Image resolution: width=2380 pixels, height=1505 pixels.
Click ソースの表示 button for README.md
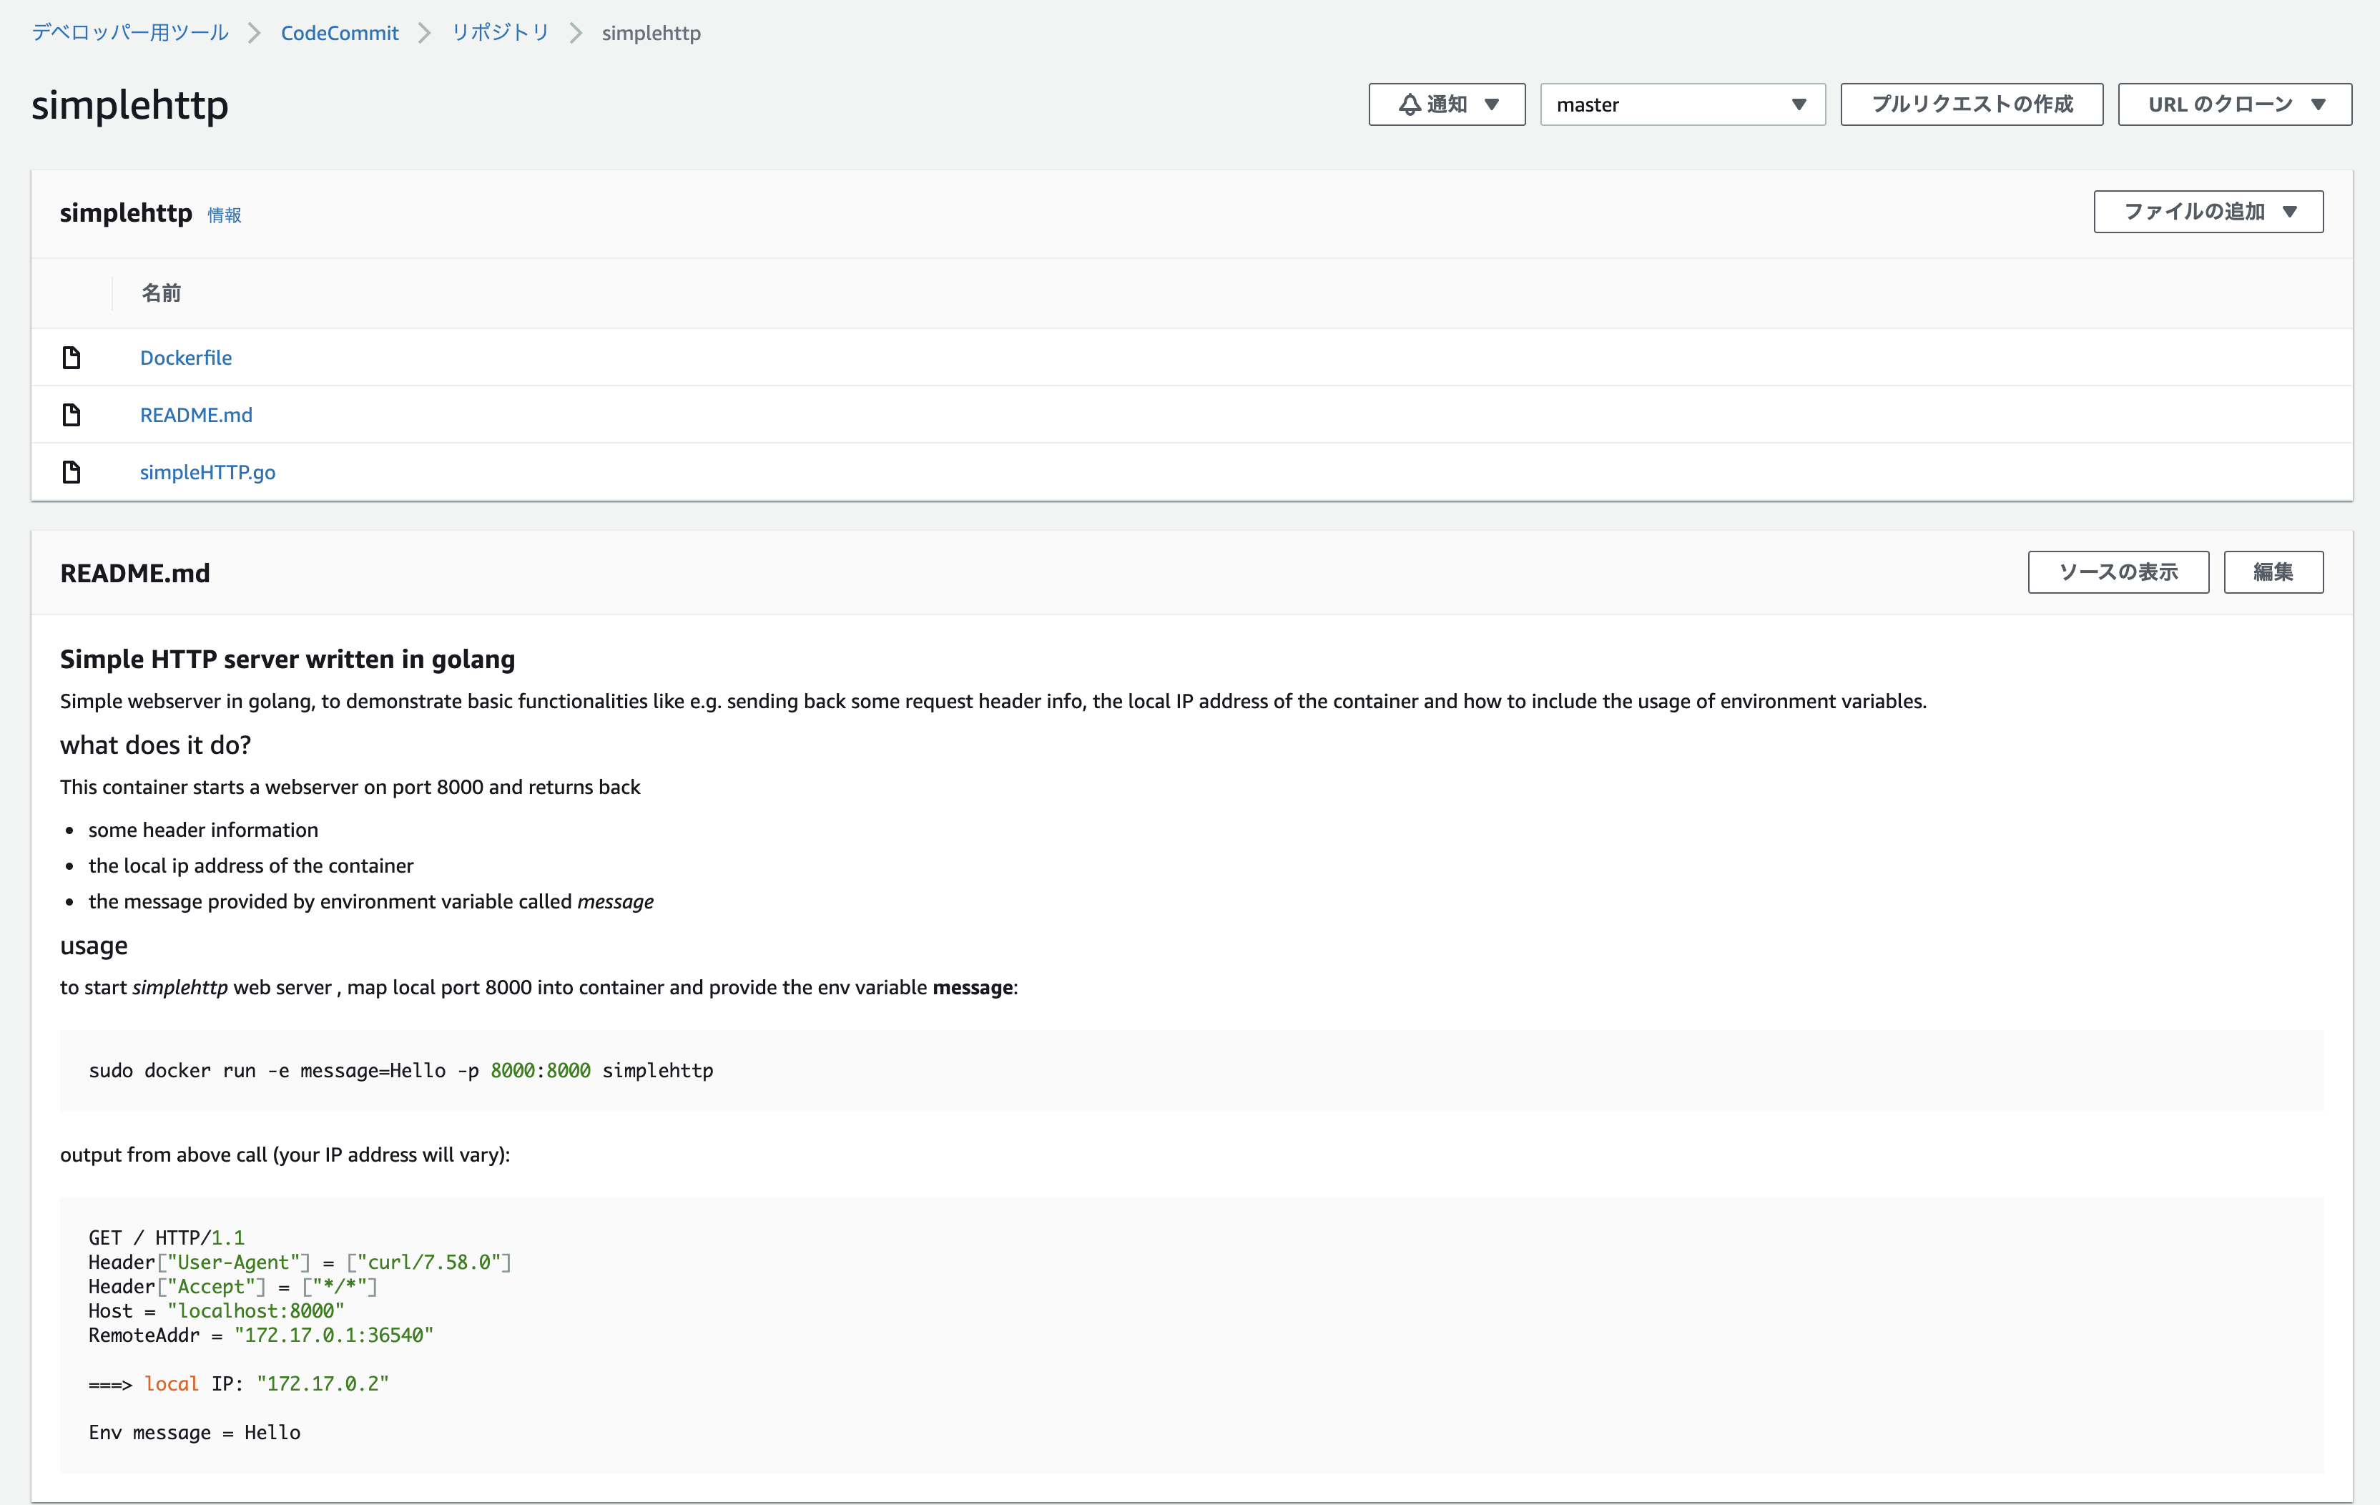point(2117,572)
